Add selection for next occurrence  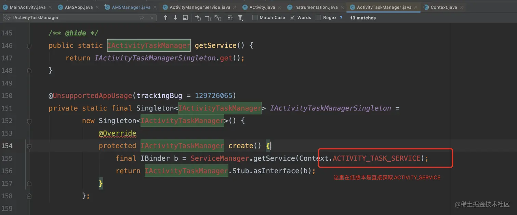click(198, 17)
